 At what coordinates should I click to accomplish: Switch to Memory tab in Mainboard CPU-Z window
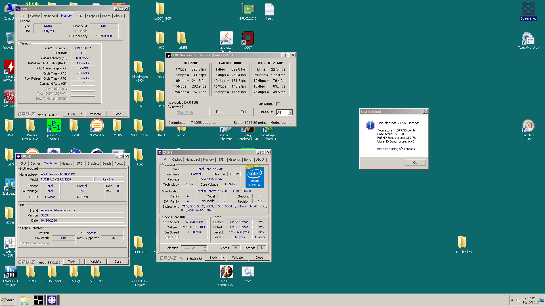click(67, 163)
